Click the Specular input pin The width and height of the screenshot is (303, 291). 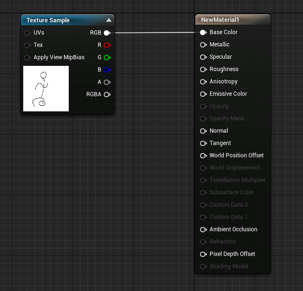(x=203, y=57)
